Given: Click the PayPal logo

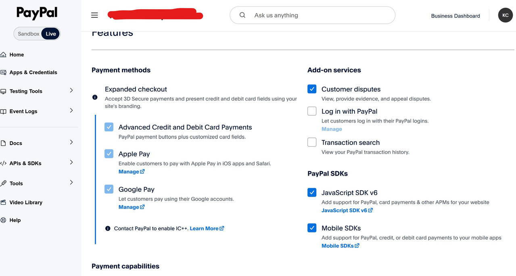Looking at the screenshot, I should click(x=37, y=13).
